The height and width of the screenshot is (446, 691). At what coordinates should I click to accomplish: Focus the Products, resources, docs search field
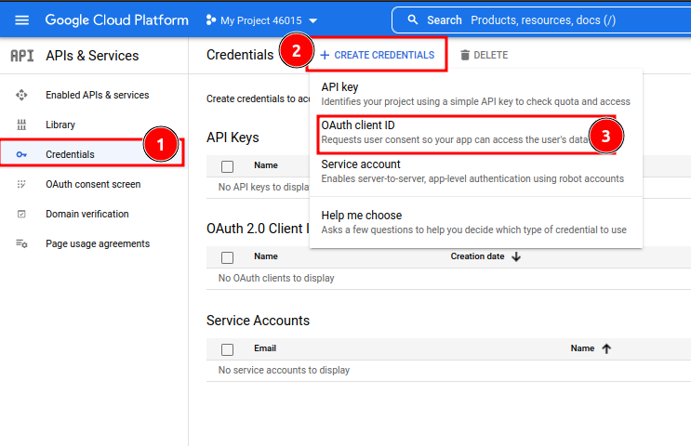coord(543,20)
